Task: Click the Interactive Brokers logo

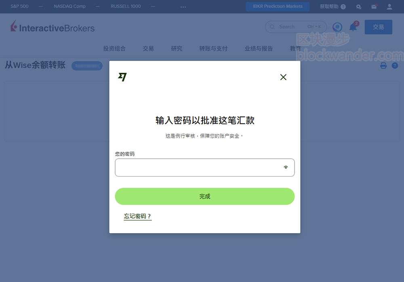Action: (53, 27)
